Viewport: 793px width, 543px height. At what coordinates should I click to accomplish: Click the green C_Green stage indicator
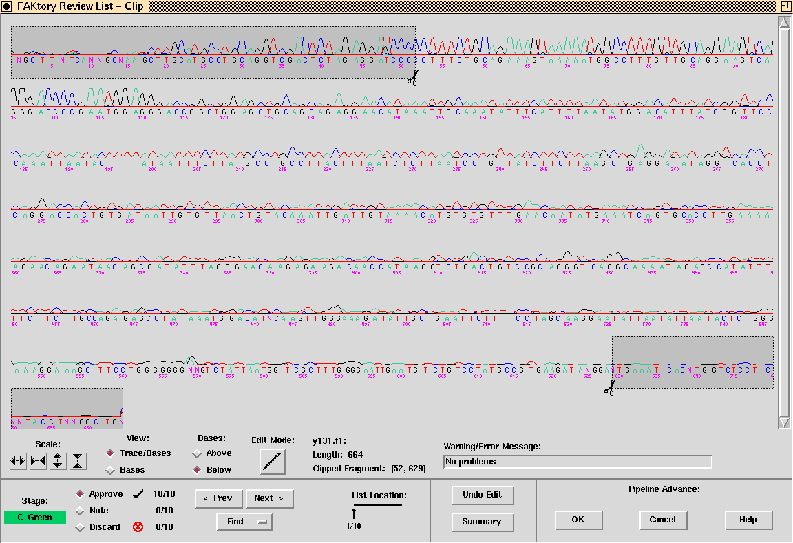click(35, 518)
